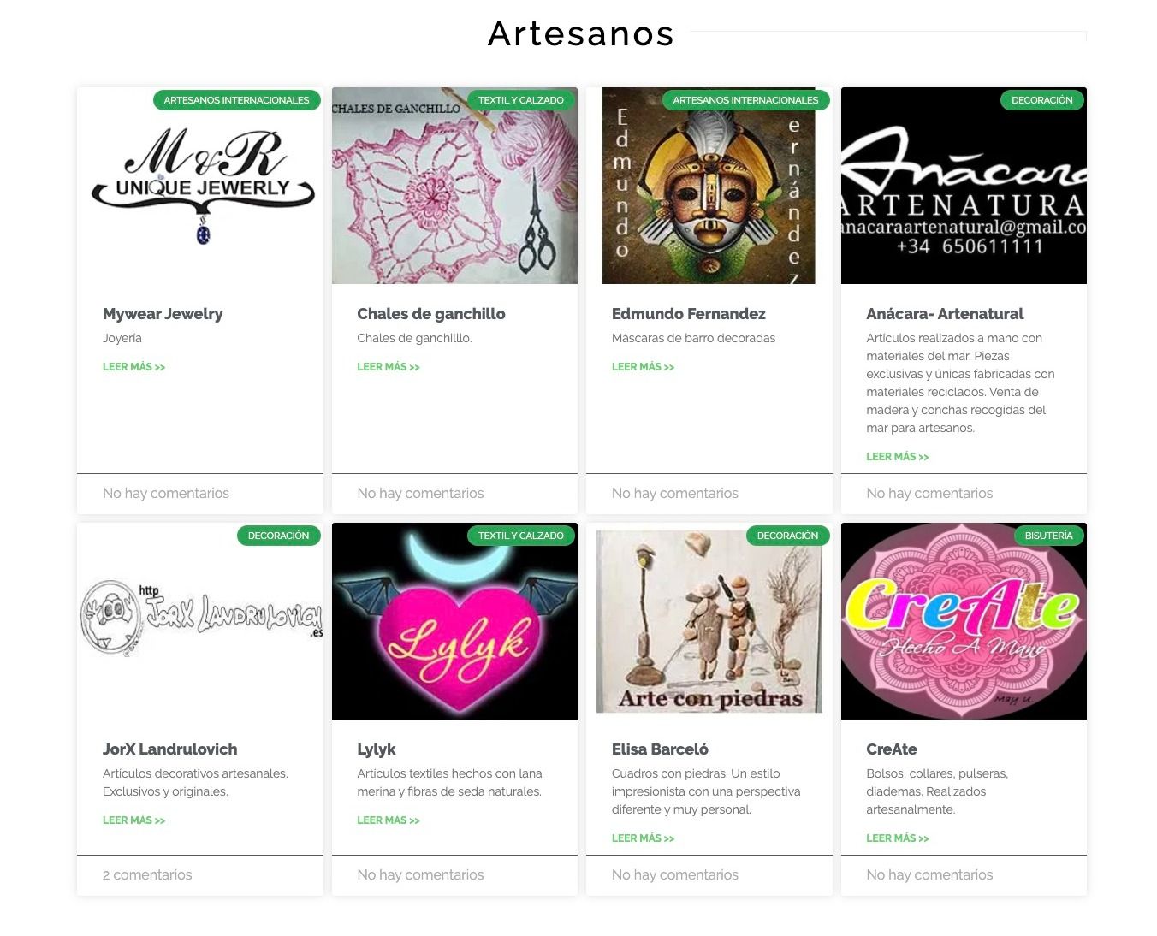Open the JorX Landrulovich title link
Viewport: 1157px width, 936px height.
click(x=169, y=749)
